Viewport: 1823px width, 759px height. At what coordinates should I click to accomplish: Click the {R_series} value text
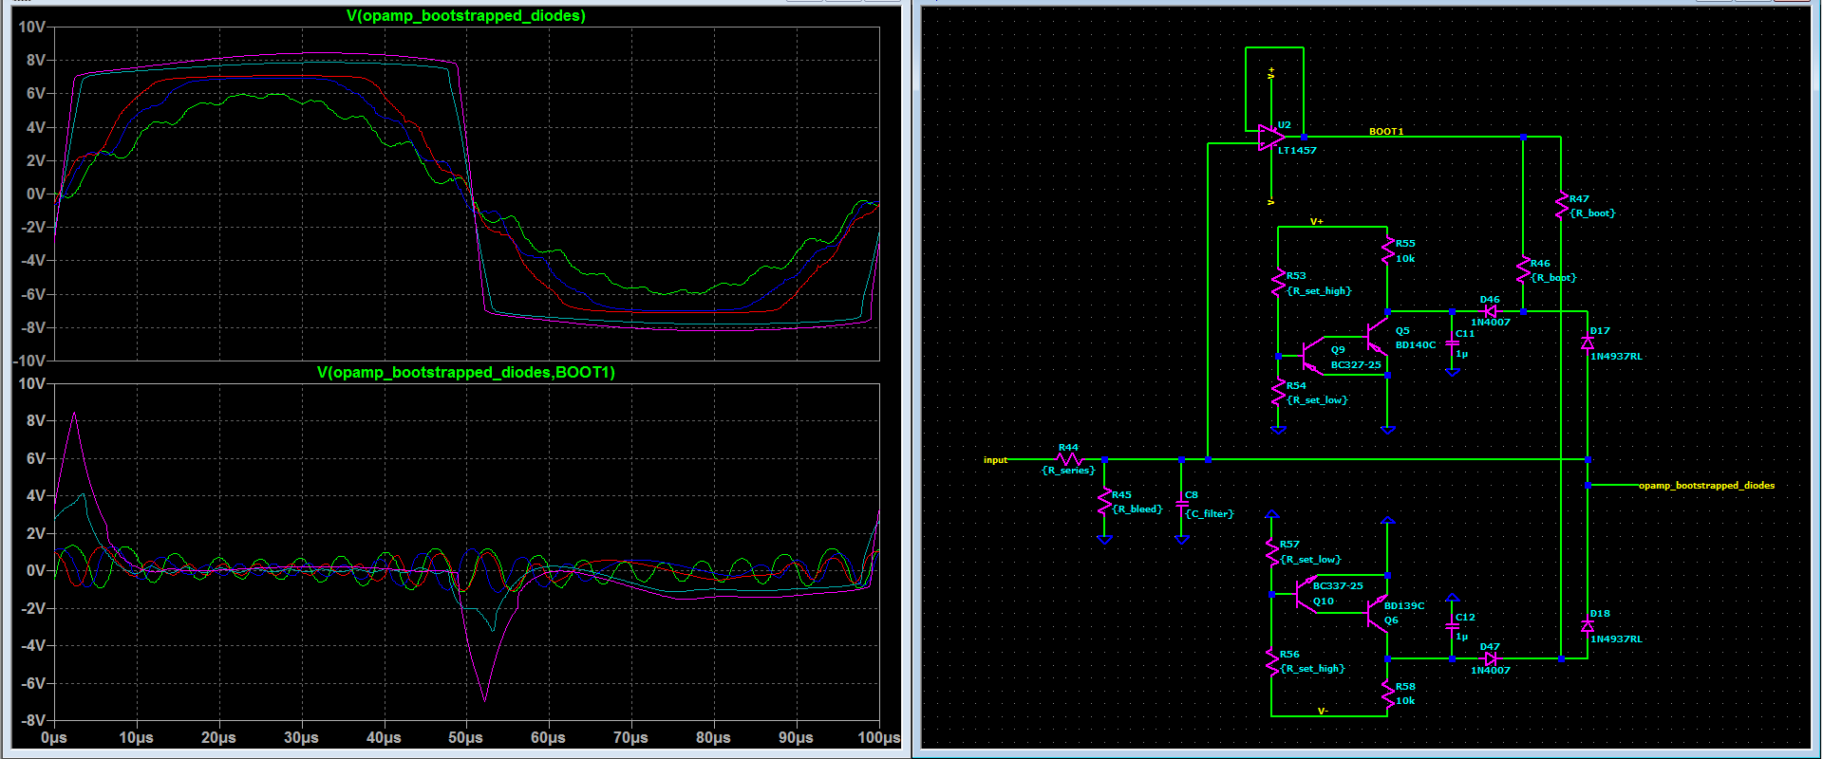(1068, 471)
